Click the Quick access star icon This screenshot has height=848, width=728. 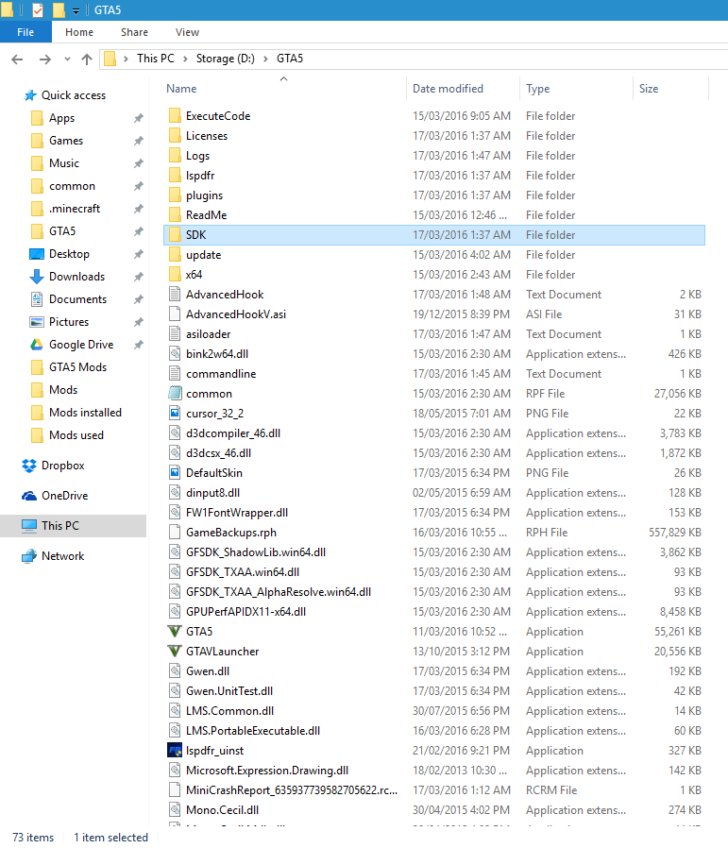pyautogui.click(x=30, y=95)
